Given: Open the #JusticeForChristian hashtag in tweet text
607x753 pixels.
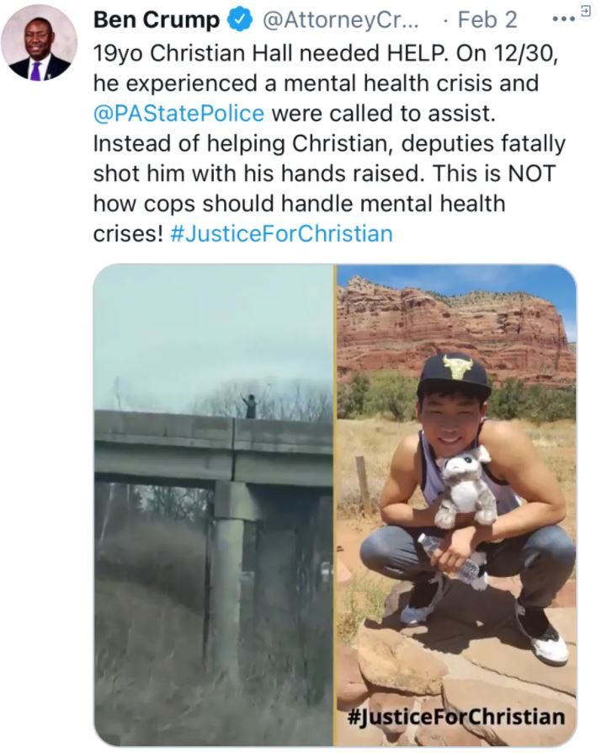Looking at the screenshot, I should tap(282, 234).
